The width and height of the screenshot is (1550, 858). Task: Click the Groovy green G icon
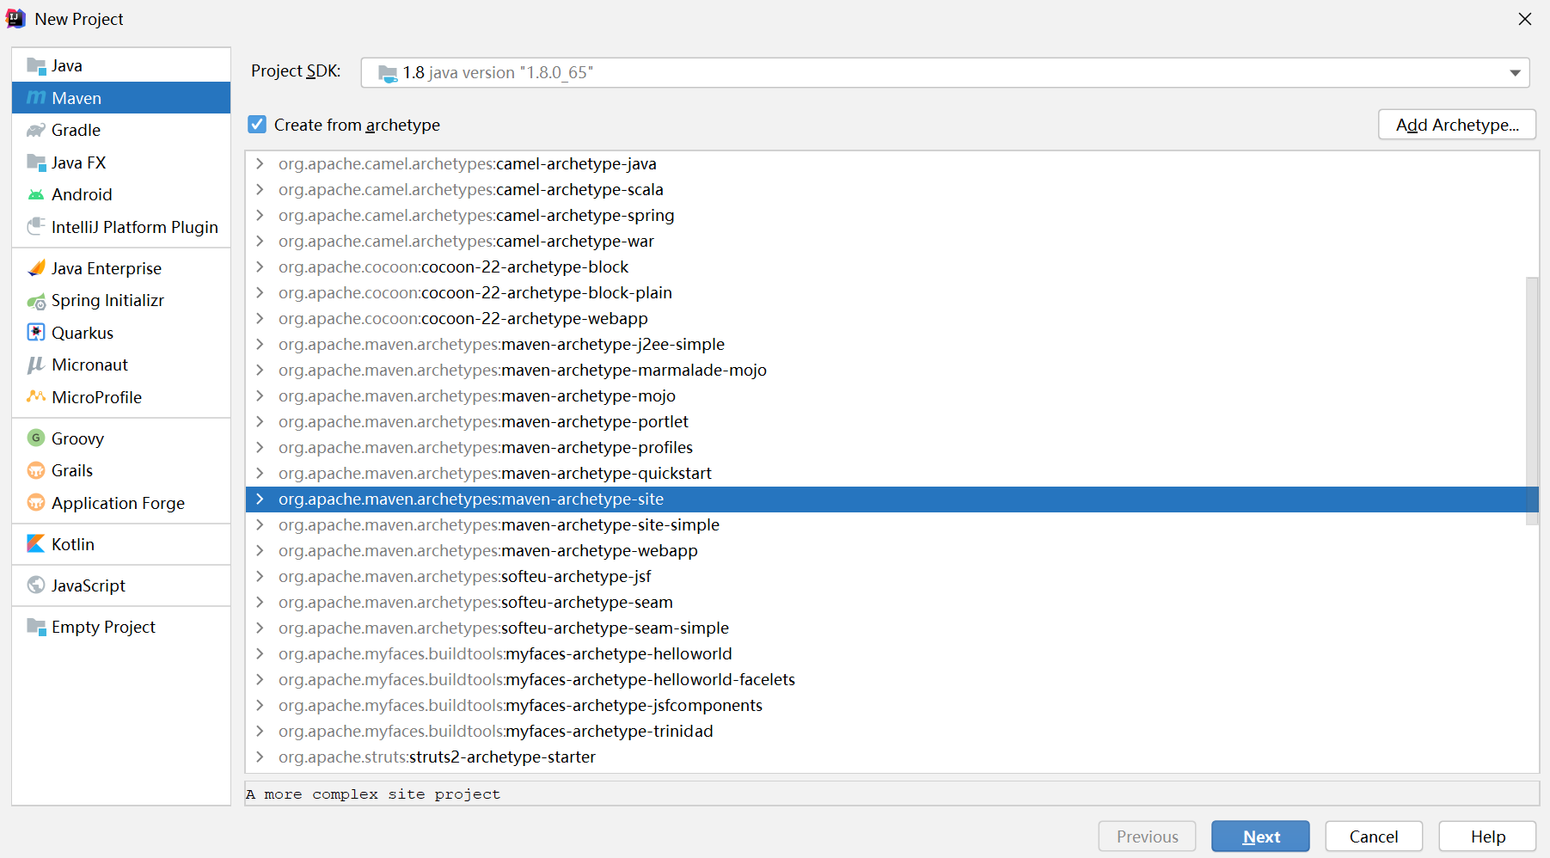[x=35, y=438]
